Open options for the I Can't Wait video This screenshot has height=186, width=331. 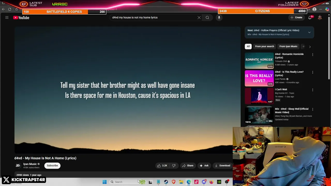point(313,90)
